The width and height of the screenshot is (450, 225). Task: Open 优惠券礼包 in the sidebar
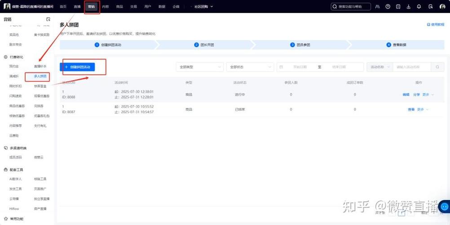42,116
